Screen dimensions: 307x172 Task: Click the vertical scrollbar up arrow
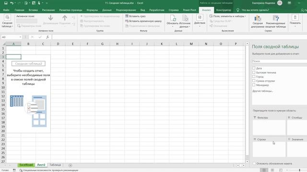tap(248, 43)
